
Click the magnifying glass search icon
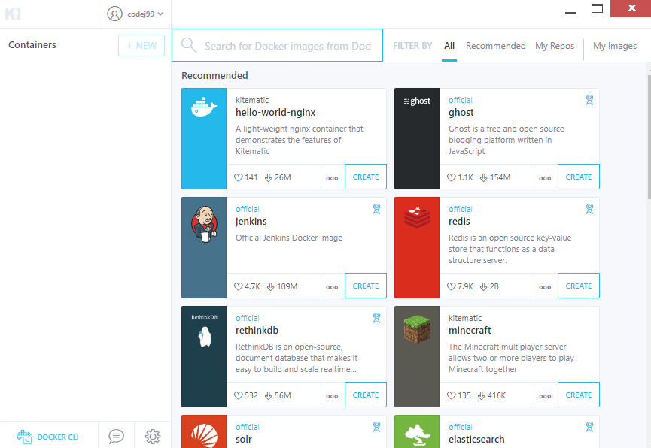(x=189, y=45)
